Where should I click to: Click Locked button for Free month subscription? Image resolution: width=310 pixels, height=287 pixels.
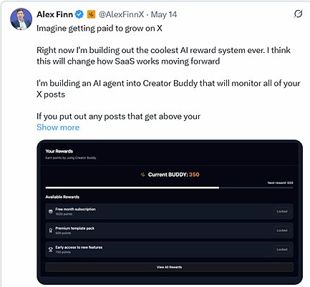pos(282,211)
